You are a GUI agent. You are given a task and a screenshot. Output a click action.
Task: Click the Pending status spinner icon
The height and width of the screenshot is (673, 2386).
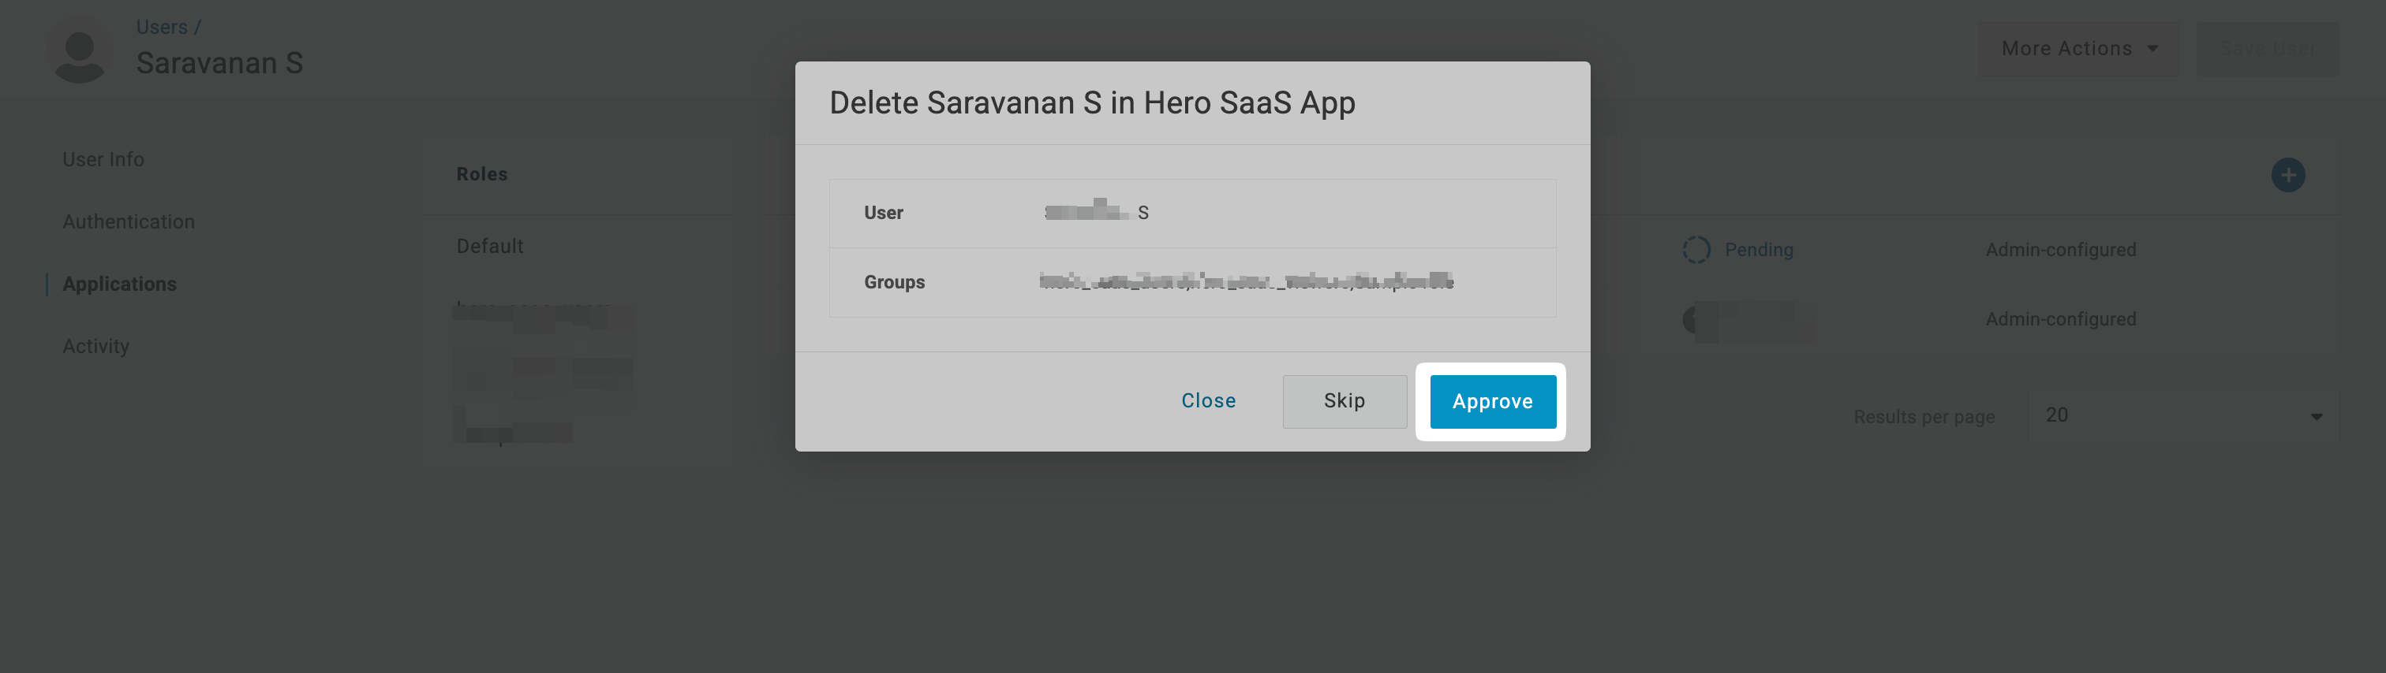point(1696,250)
